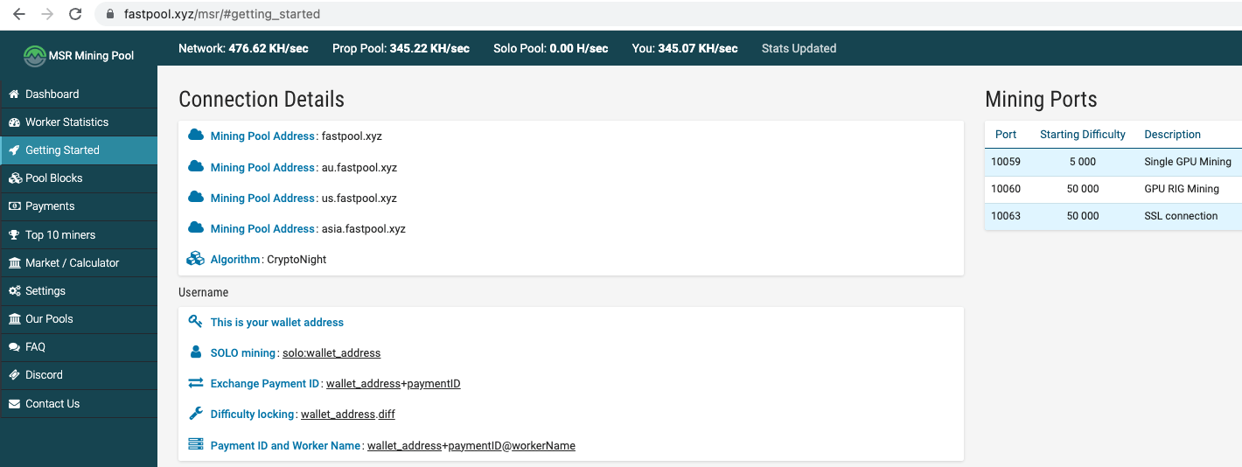
Task: Click the Dashboard home icon
Action: coord(14,94)
